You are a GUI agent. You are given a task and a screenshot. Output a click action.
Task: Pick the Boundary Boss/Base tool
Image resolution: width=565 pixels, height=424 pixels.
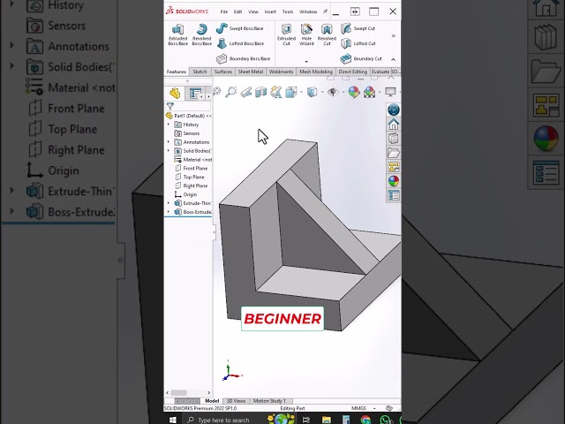tap(244, 58)
